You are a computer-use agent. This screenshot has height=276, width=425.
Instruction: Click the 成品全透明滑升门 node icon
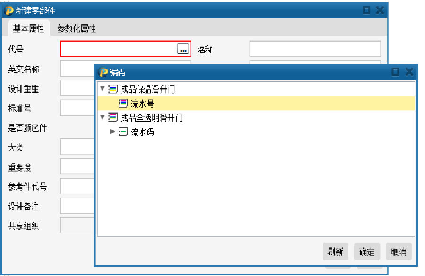(x=112, y=118)
